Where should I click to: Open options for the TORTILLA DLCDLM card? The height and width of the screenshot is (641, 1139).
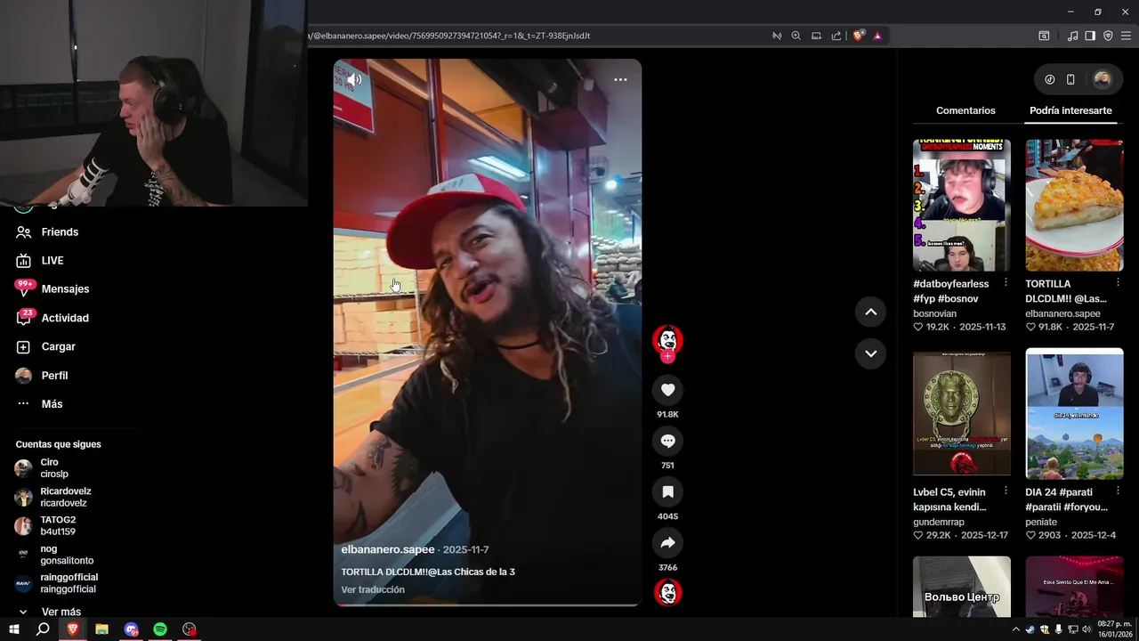pos(1119,282)
